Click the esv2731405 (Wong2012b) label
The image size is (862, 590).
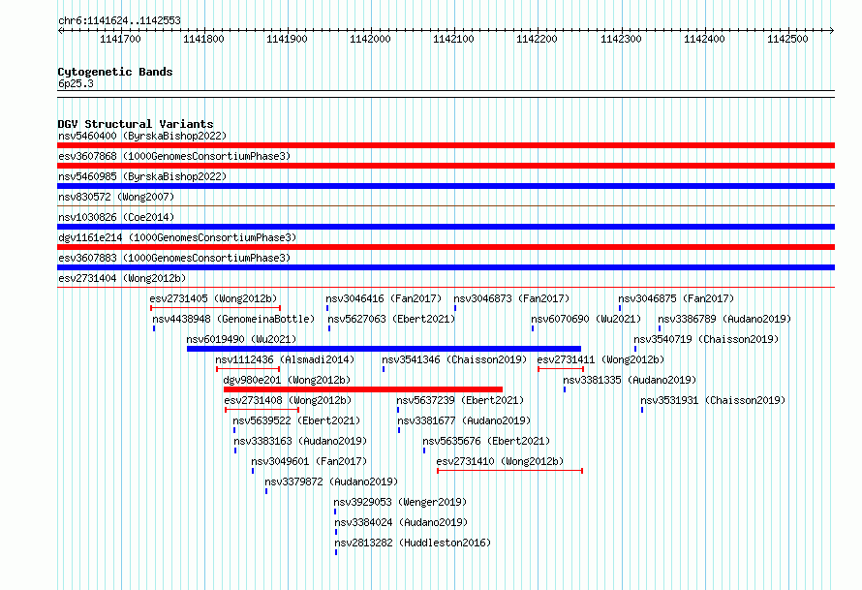tap(213, 298)
